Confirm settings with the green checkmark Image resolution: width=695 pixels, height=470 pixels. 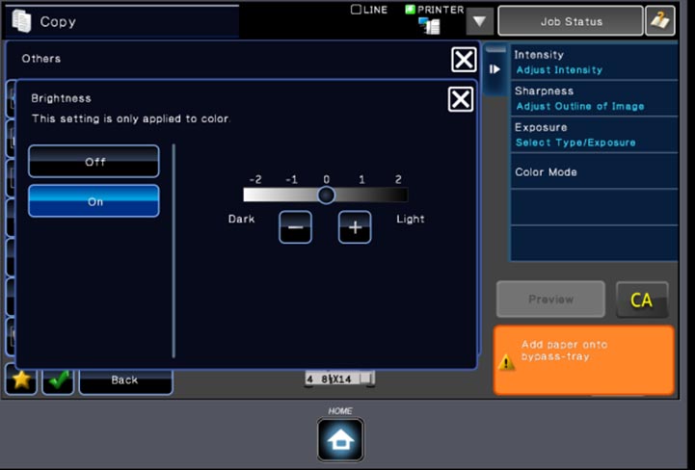[58, 379]
